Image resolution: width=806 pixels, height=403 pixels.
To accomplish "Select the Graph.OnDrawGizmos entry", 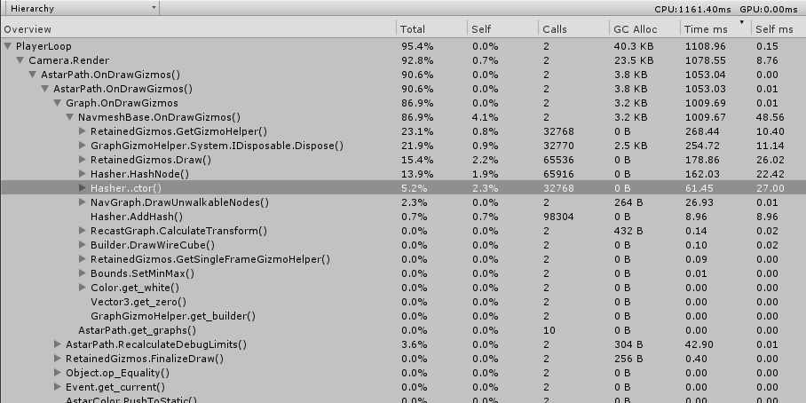I will (x=122, y=103).
